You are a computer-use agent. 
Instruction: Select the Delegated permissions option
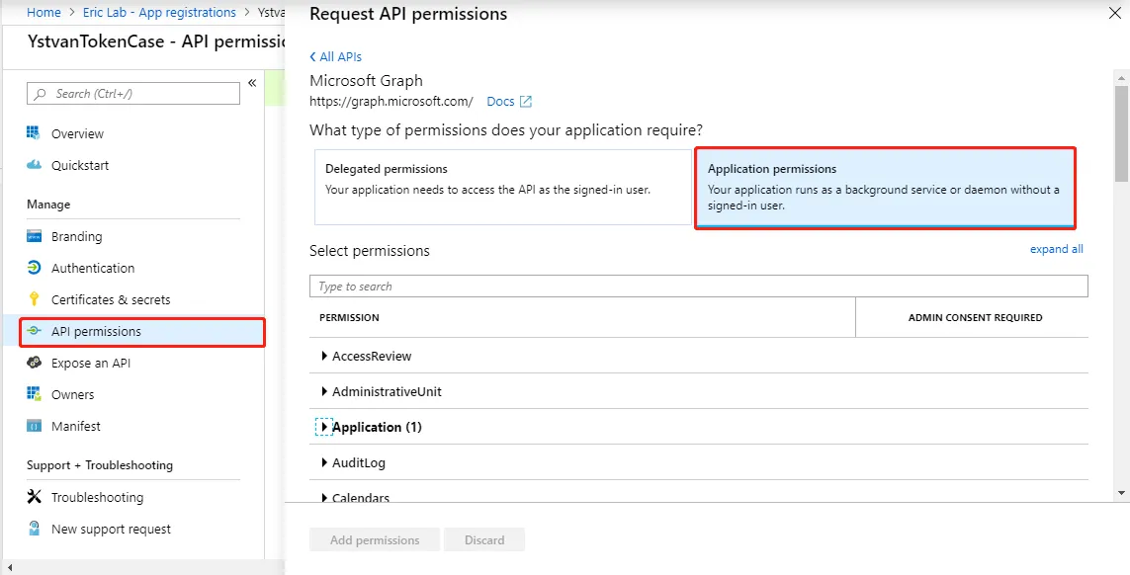(x=502, y=187)
